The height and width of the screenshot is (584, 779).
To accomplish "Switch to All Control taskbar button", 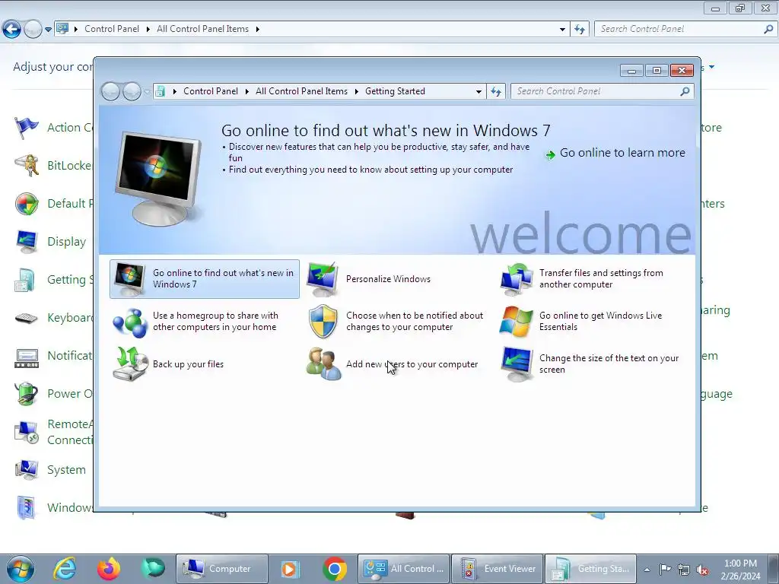I will 403,569.
